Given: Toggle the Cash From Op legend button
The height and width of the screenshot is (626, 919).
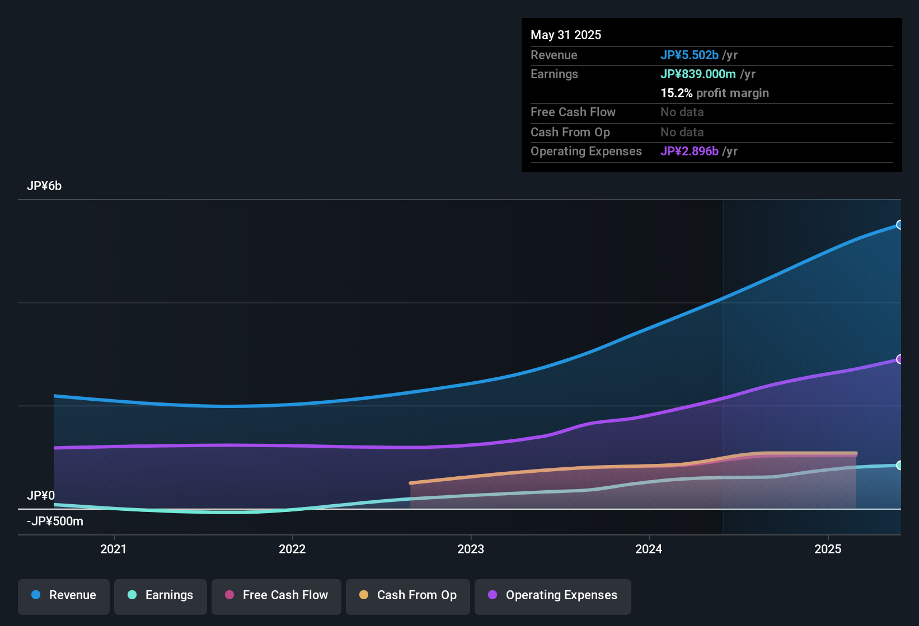Looking at the screenshot, I should (408, 596).
